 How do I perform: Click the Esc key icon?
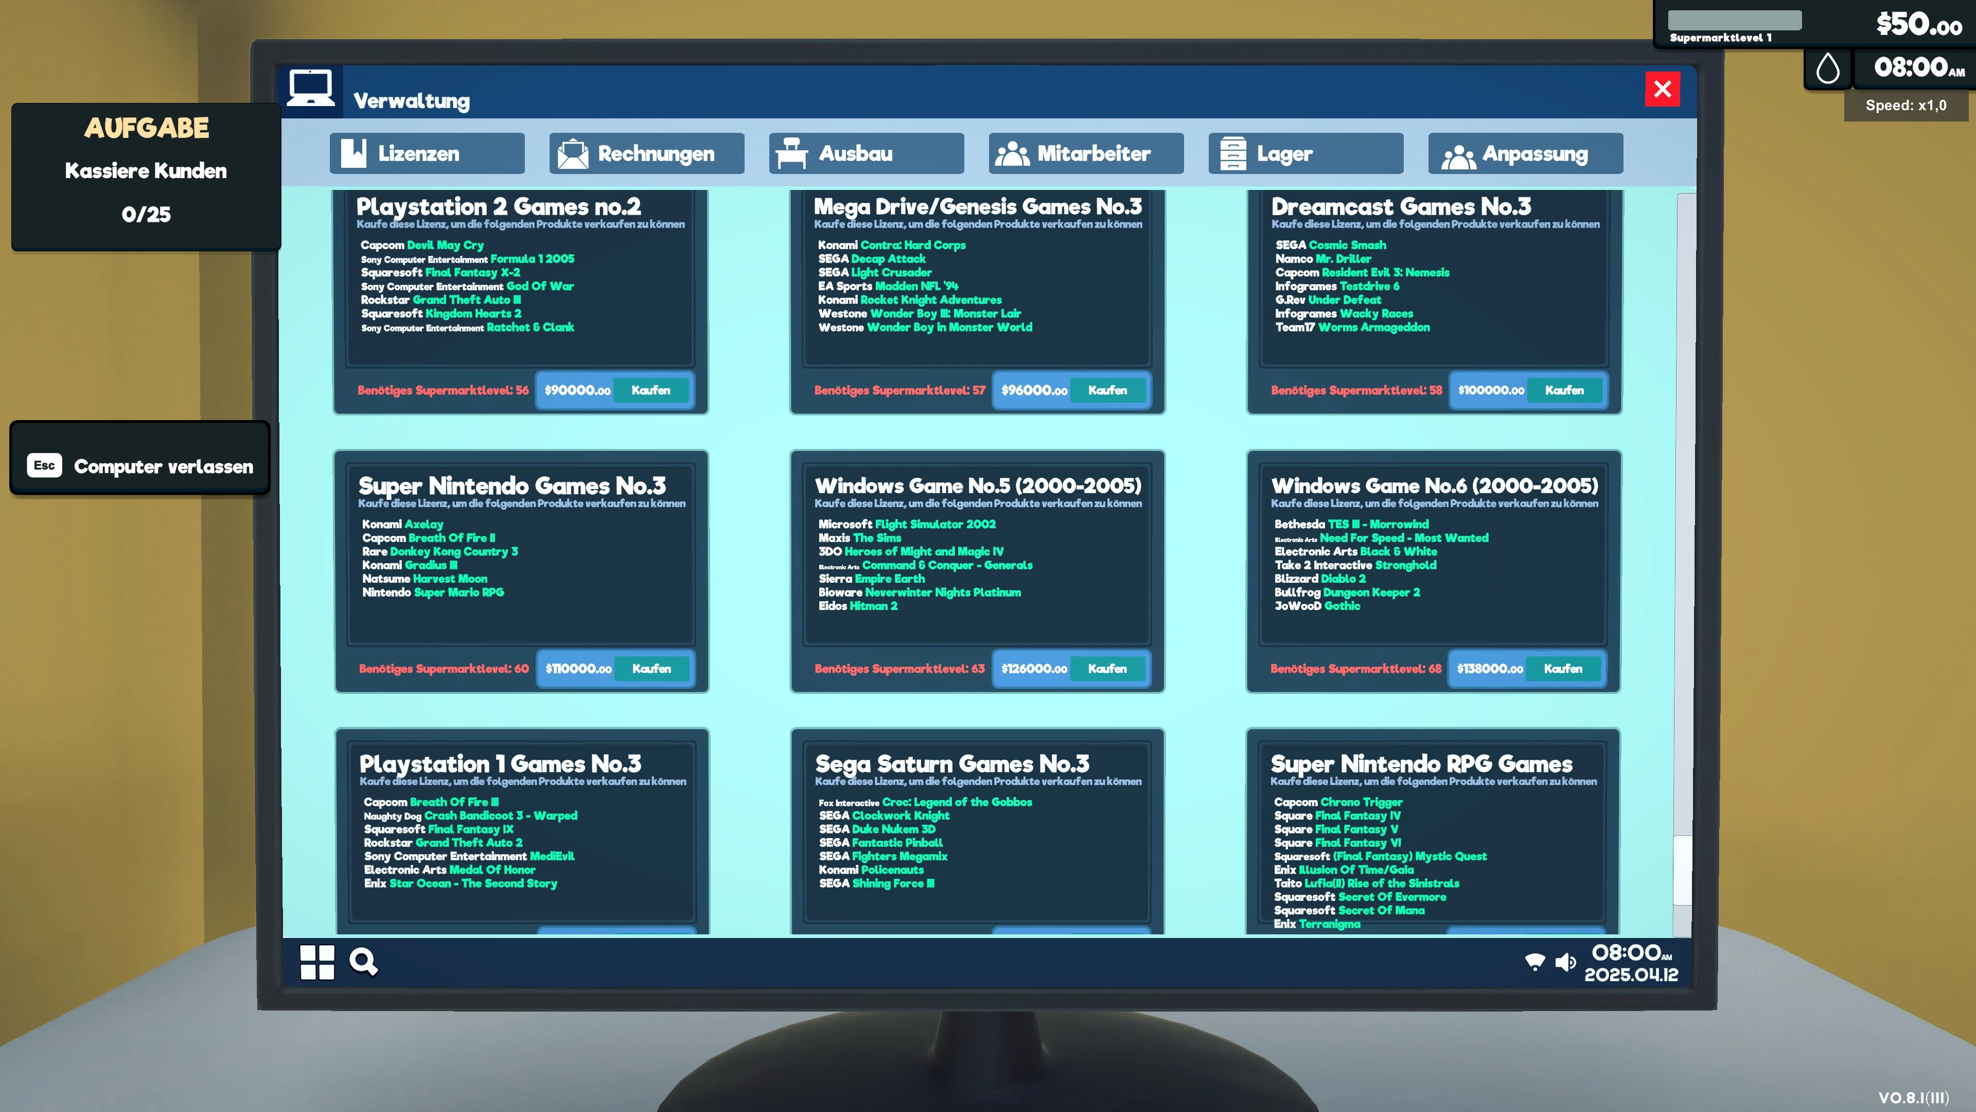point(44,465)
